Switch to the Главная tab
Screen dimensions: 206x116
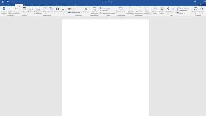coord(11,5)
